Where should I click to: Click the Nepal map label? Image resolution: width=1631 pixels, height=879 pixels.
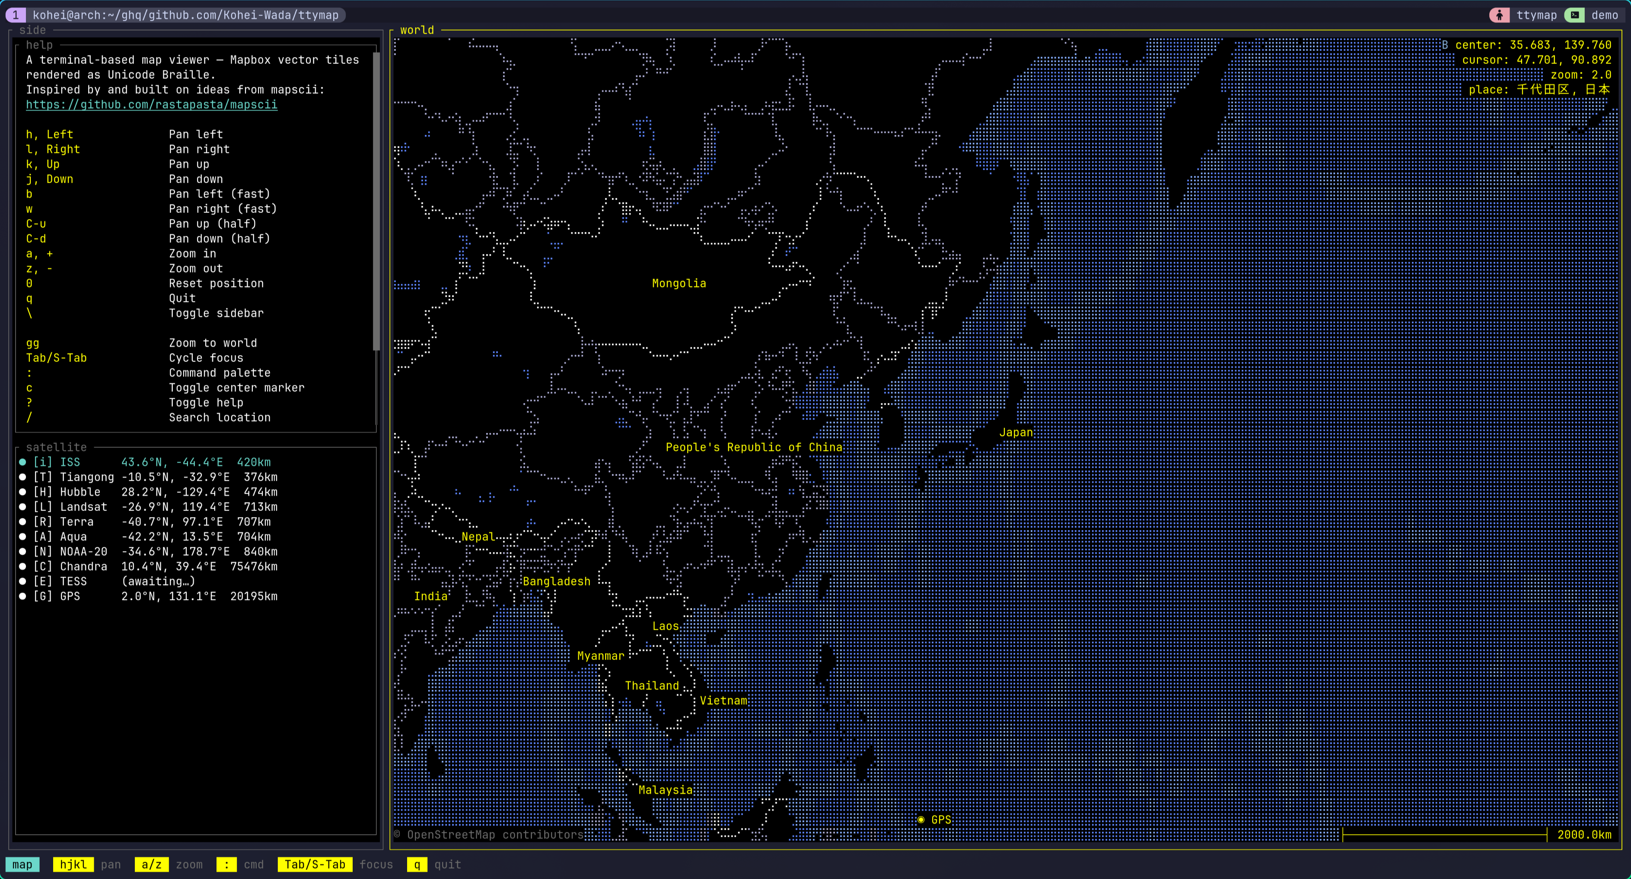(x=478, y=536)
